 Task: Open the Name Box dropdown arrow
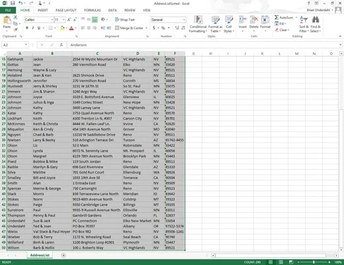click(x=26, y=45)
